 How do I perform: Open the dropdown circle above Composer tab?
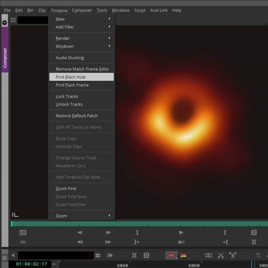pos(4,22)
